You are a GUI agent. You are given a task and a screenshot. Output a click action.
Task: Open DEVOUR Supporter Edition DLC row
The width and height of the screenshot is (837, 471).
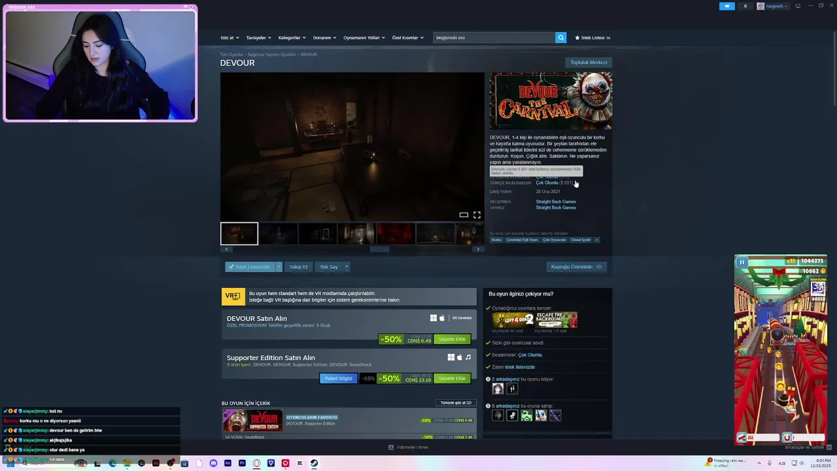pyautogui.click(x=349, y=421)
